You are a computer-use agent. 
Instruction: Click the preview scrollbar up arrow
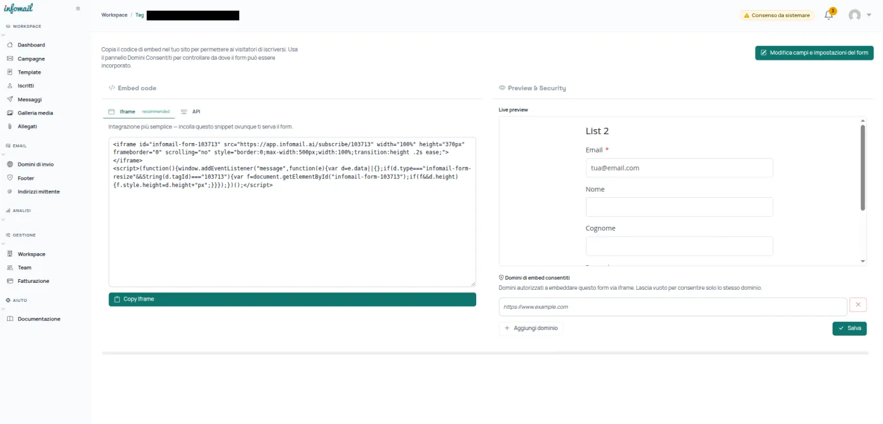[x=863, y=120]
